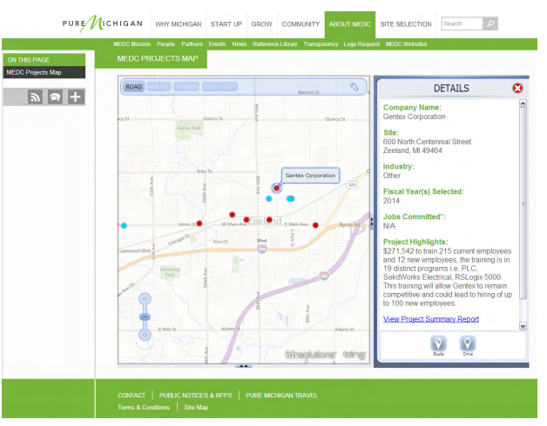
Task: Open the COMMUNITY menu
Action: coord(301,24)
